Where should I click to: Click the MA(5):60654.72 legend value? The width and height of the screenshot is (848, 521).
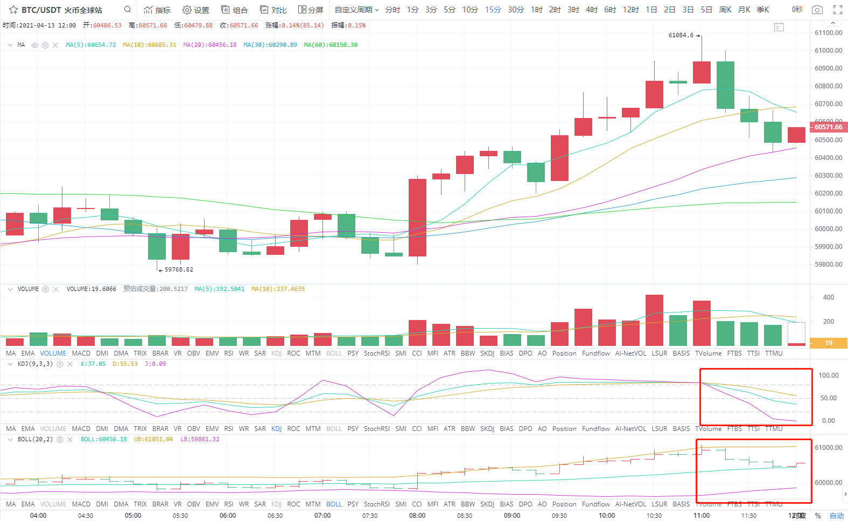click(91, 45)
